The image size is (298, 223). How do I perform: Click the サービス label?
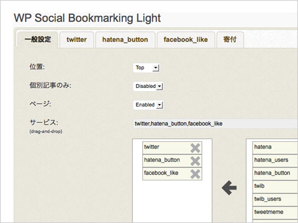click(44, 123)
